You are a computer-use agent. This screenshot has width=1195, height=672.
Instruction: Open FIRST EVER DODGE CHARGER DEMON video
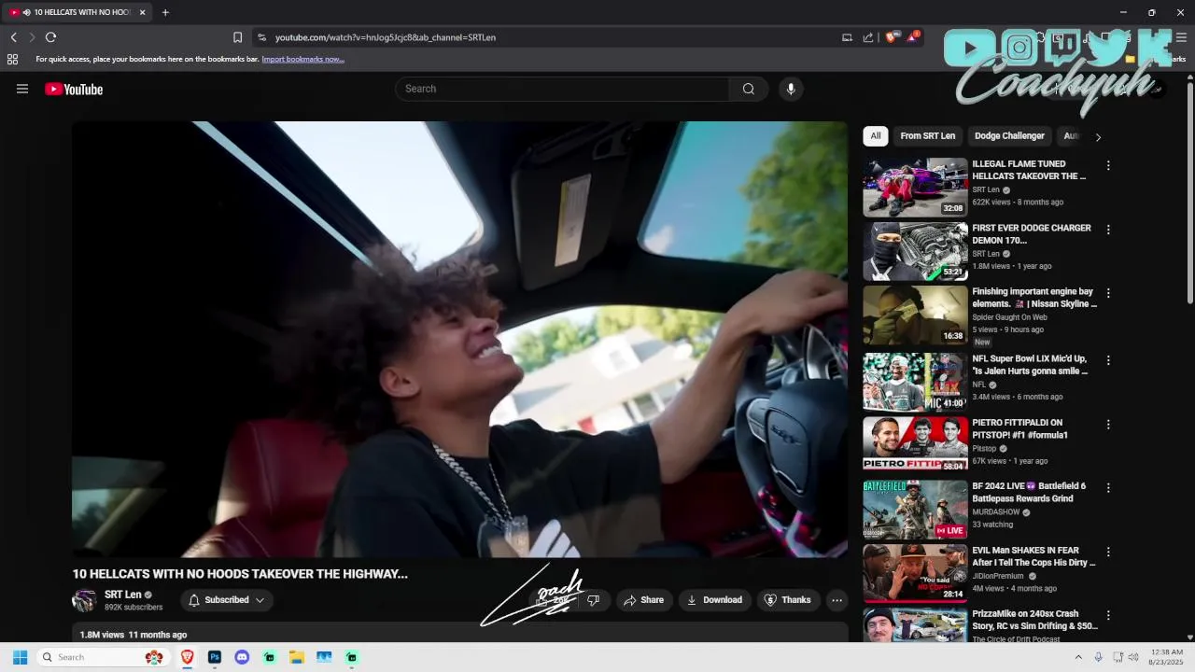click(915, 251)
